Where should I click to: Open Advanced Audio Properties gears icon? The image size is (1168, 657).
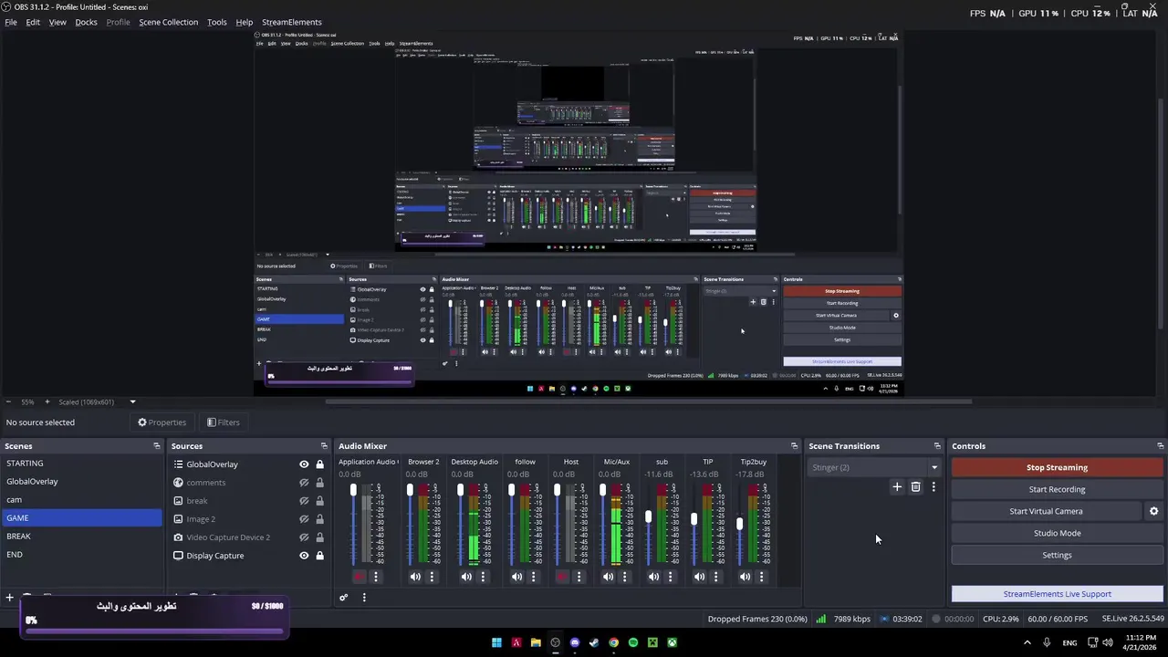[x=344, y=598]
